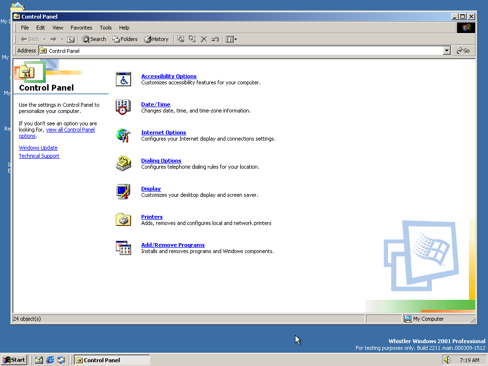
Task: Click the Date/Time link
Action: tap(156, 104)
